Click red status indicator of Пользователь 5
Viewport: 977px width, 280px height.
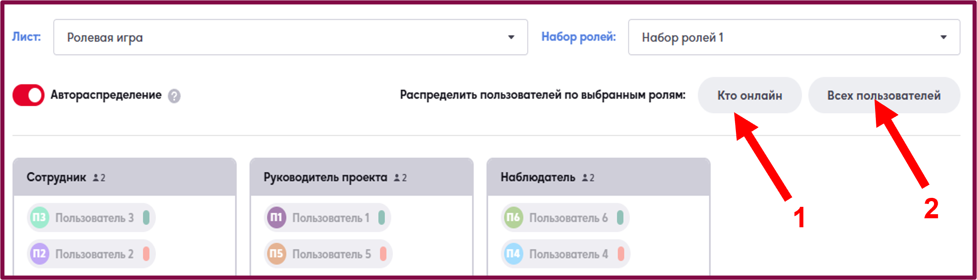[383, 254]
